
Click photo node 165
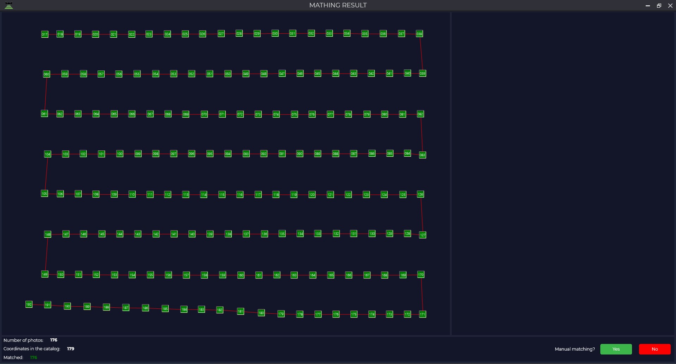click(x=331, y=275)
